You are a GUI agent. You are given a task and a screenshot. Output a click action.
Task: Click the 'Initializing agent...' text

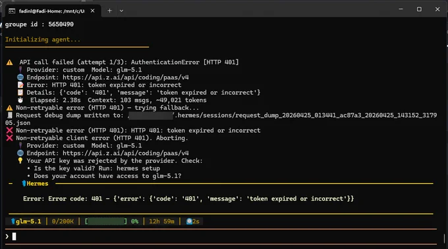pyautogui.click(x=43, y=39)
